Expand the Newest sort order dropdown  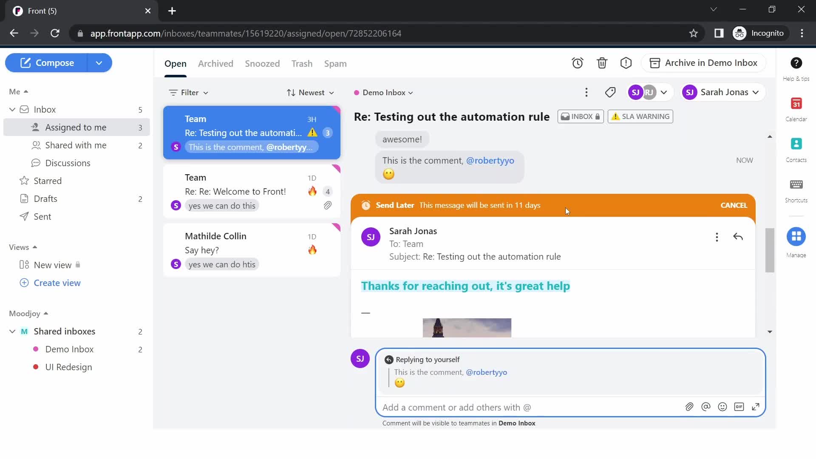[x=310, y=92]
